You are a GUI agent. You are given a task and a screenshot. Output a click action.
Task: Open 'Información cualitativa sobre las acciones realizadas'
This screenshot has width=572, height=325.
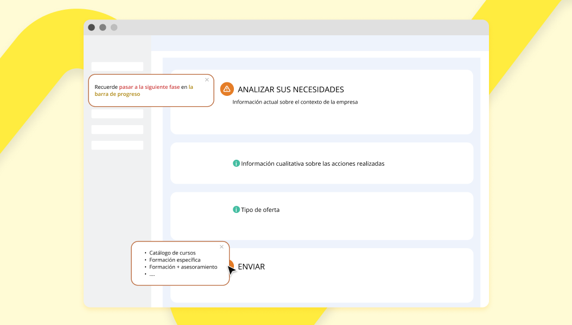click(x=313, y=164)
